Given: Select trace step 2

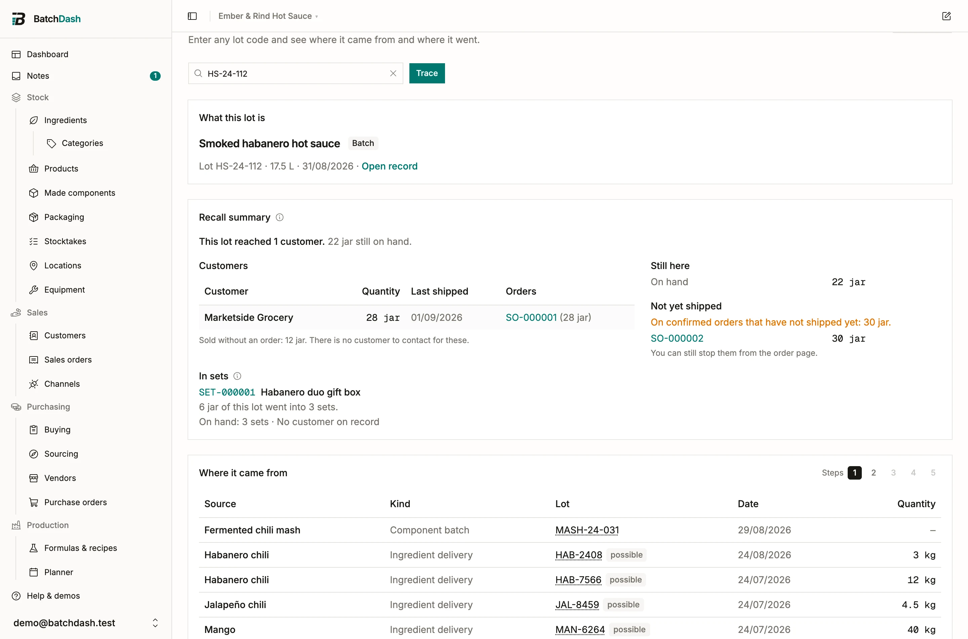Looking at the screenshot, I should (x=874, y=473).
